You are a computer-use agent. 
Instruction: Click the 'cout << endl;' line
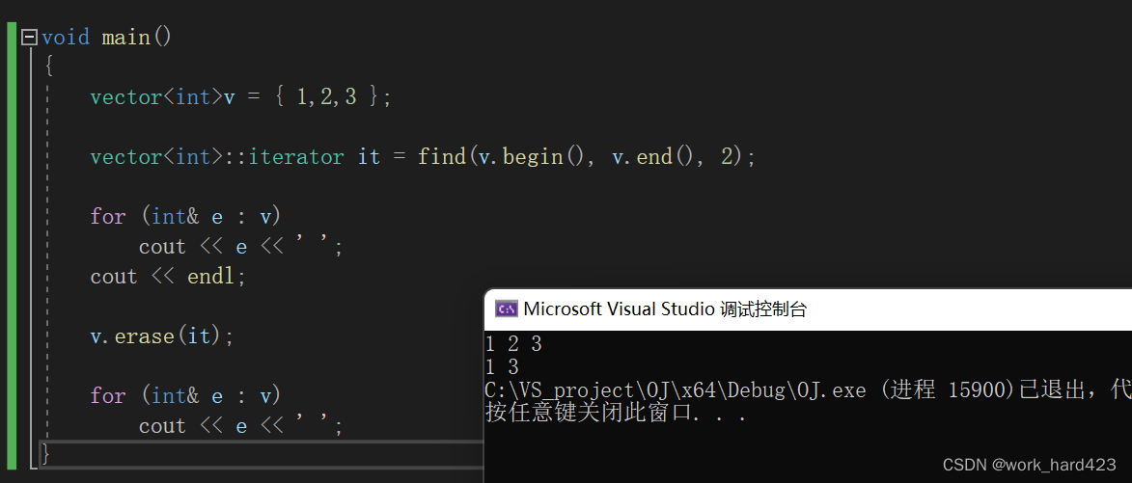coord(168,276)
